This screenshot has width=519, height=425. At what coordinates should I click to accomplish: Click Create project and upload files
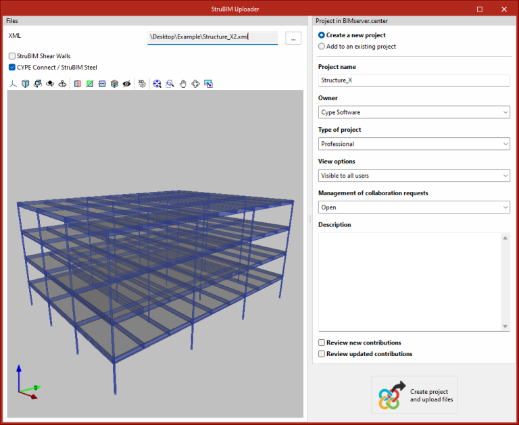pos(414,395)
